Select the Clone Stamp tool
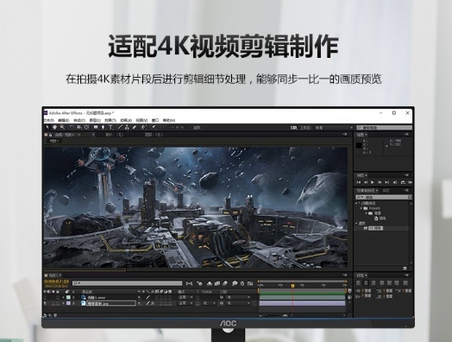Screen dimensions: 452x342 127,127
